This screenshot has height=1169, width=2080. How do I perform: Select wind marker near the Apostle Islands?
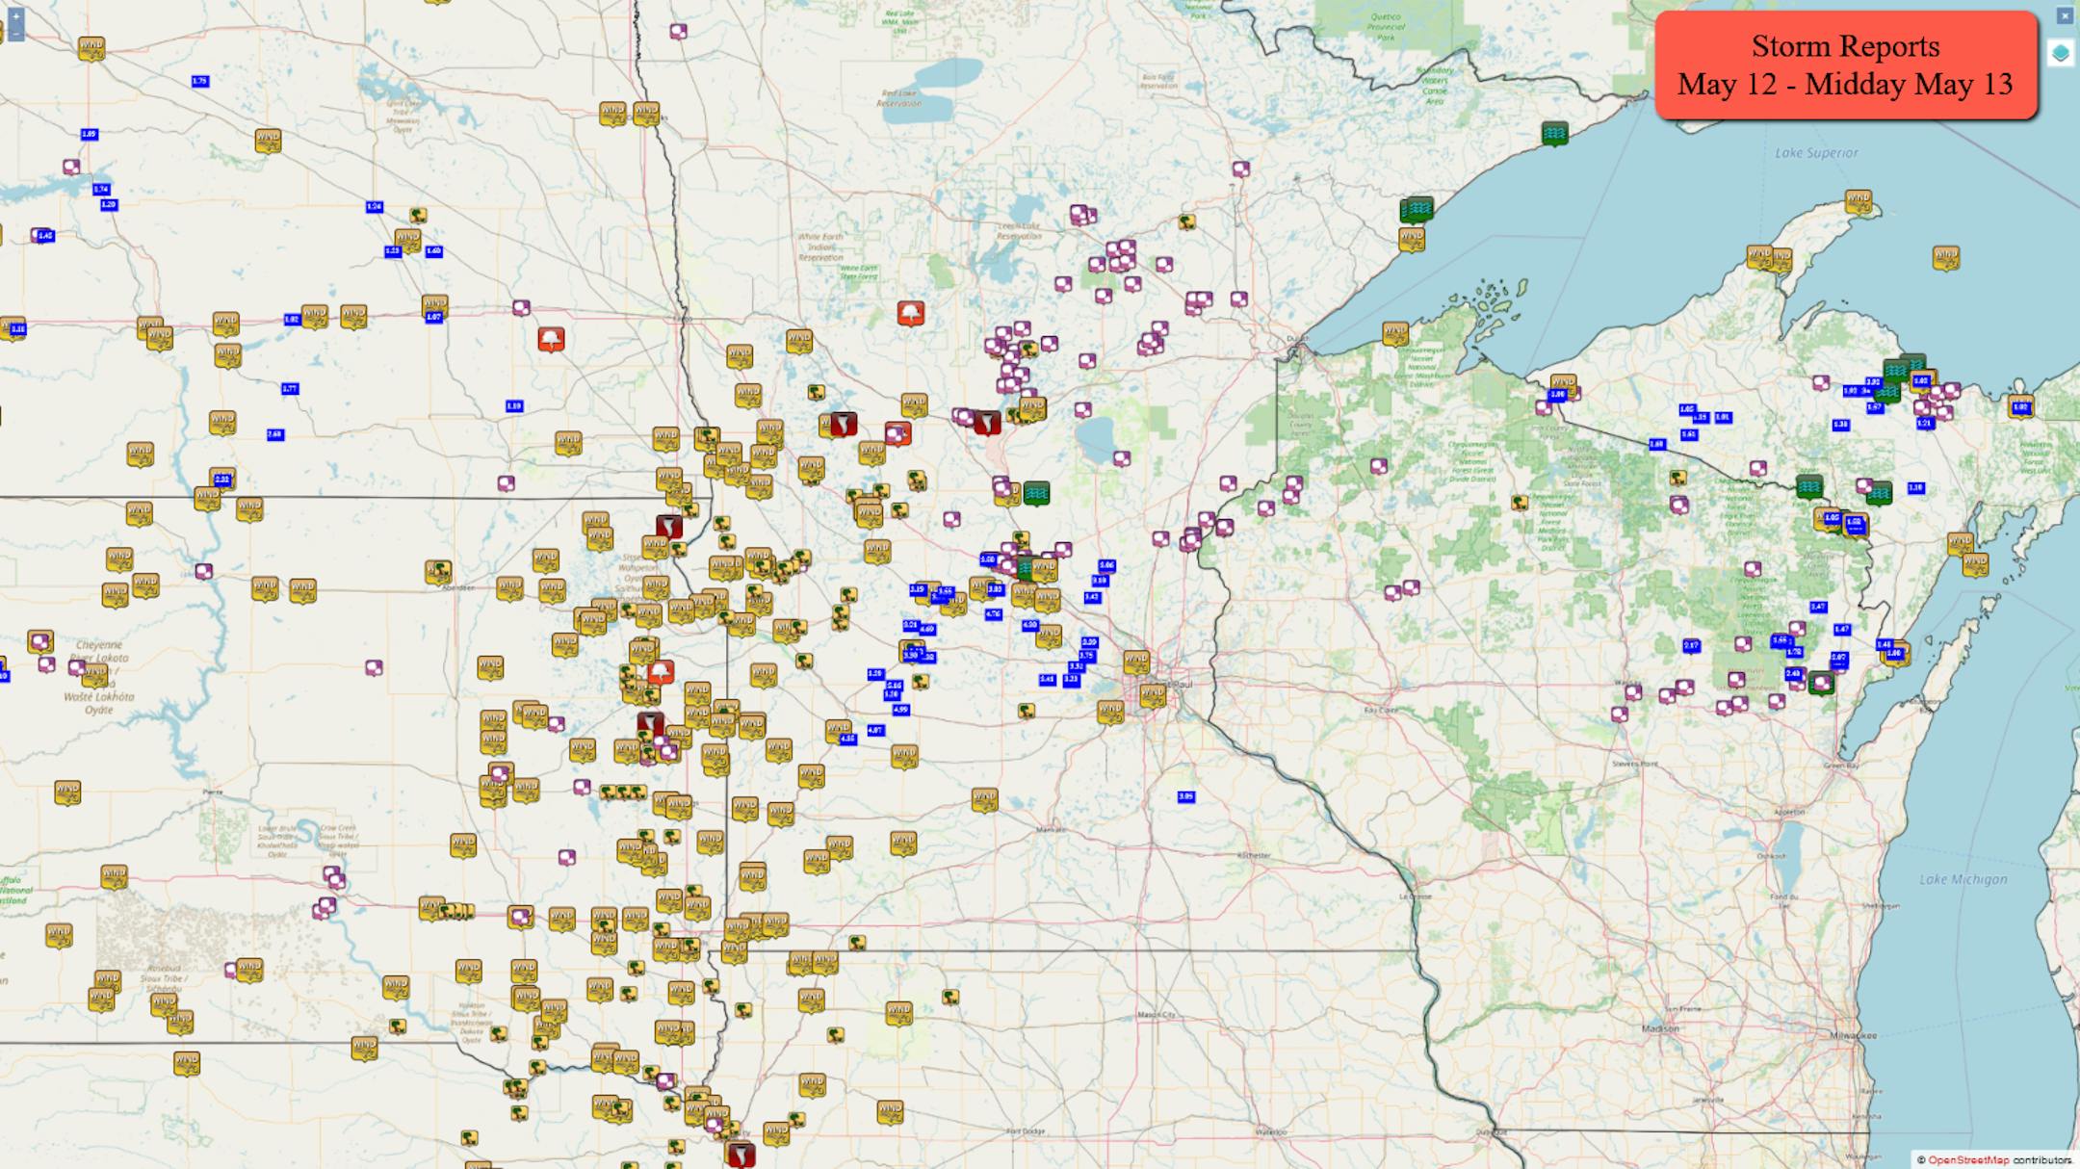click(x=1395, y=333)
